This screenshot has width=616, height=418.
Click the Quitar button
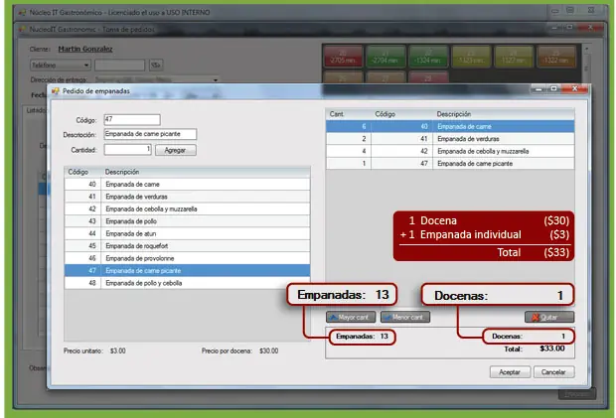pos(549,317)
